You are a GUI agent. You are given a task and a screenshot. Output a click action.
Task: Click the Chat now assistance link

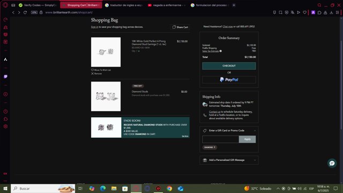[227, 26]
